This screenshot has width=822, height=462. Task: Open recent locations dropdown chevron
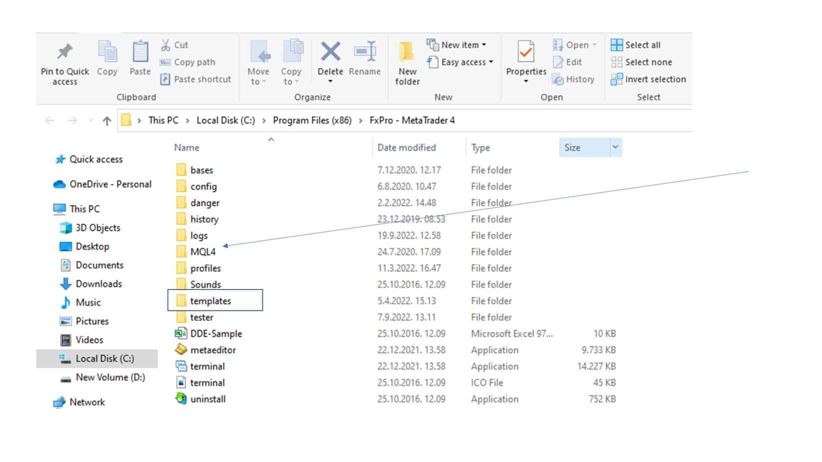[x=91, y=120]
